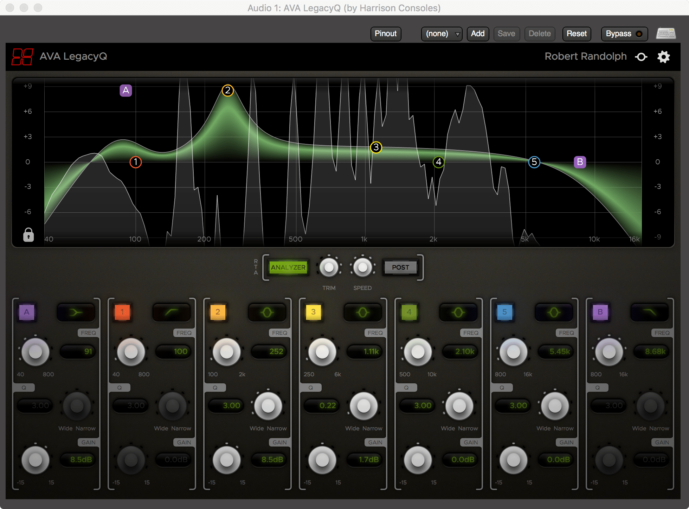
Task: Open the settings gear icon
Action: (663, 57)
